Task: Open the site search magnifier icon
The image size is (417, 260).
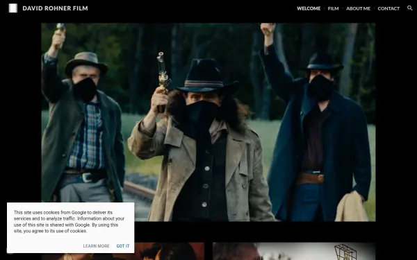Action: pyautogui.click(x=410, y=8)
